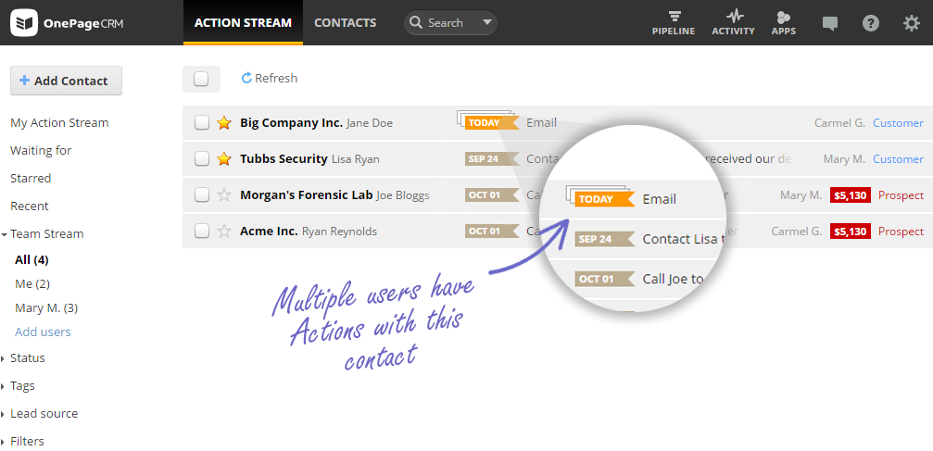Image resolution: width=933 pixels, height=451 pixels.
Task: Click Prospect status on Acme Inc. row
Action: 901,231
